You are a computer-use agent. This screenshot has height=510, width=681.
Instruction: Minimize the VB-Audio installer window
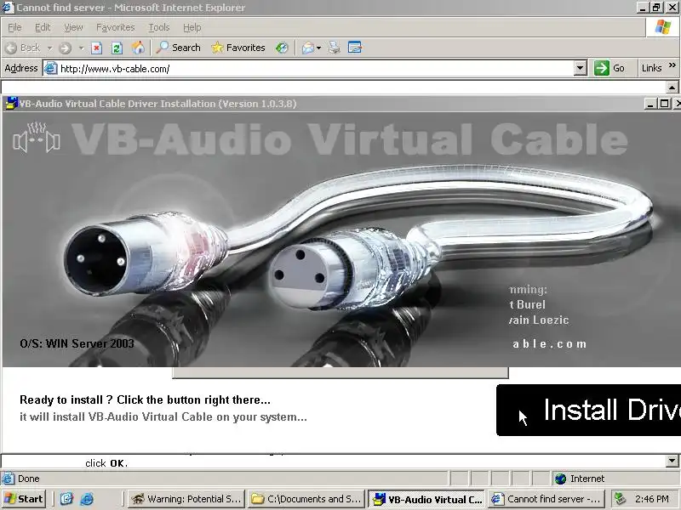[x=650, y=104]
